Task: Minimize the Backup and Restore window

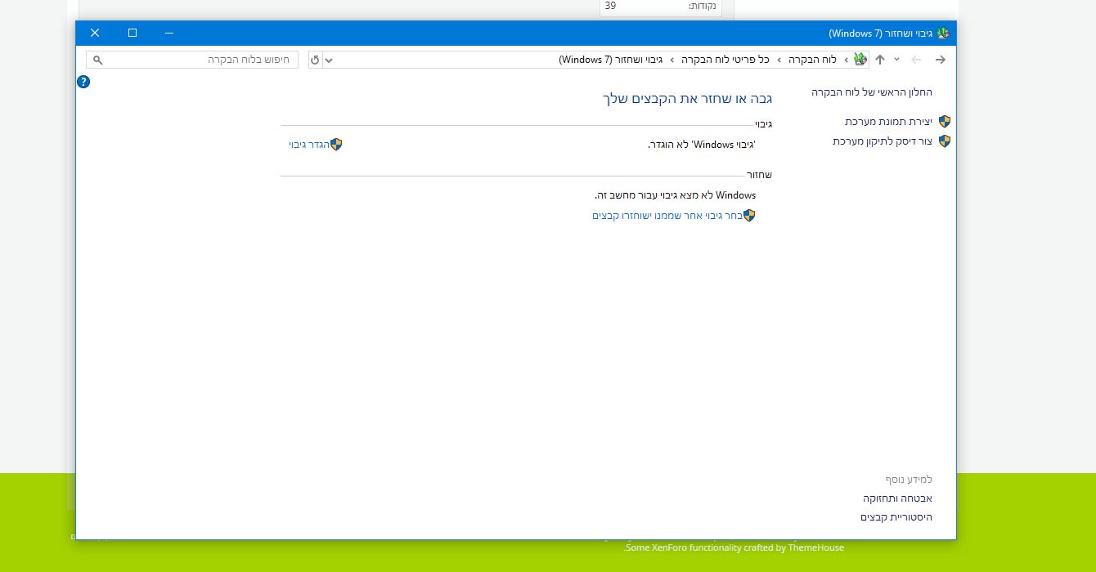Action: click(x=169, y=33)
